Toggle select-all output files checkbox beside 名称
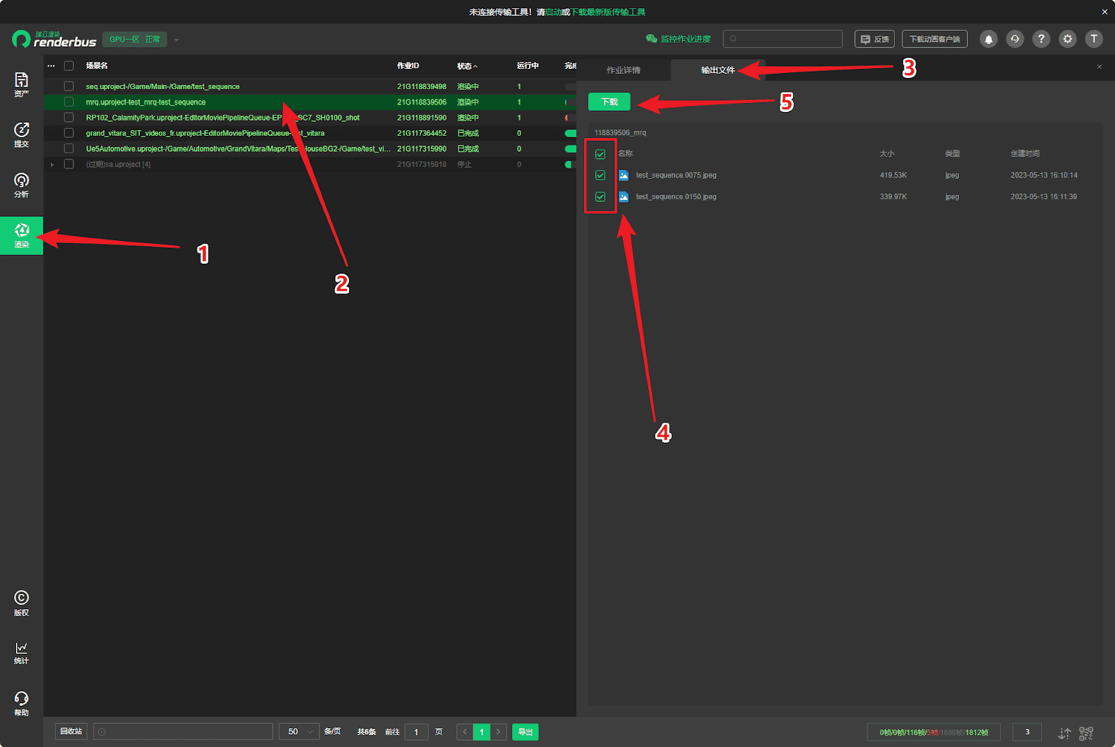The image size is (1115, 747). point(600,154)
